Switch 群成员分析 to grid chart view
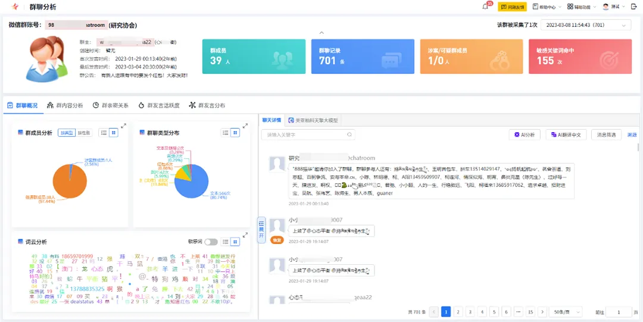Screen dimensions: 643x322 tap(114, 133)
